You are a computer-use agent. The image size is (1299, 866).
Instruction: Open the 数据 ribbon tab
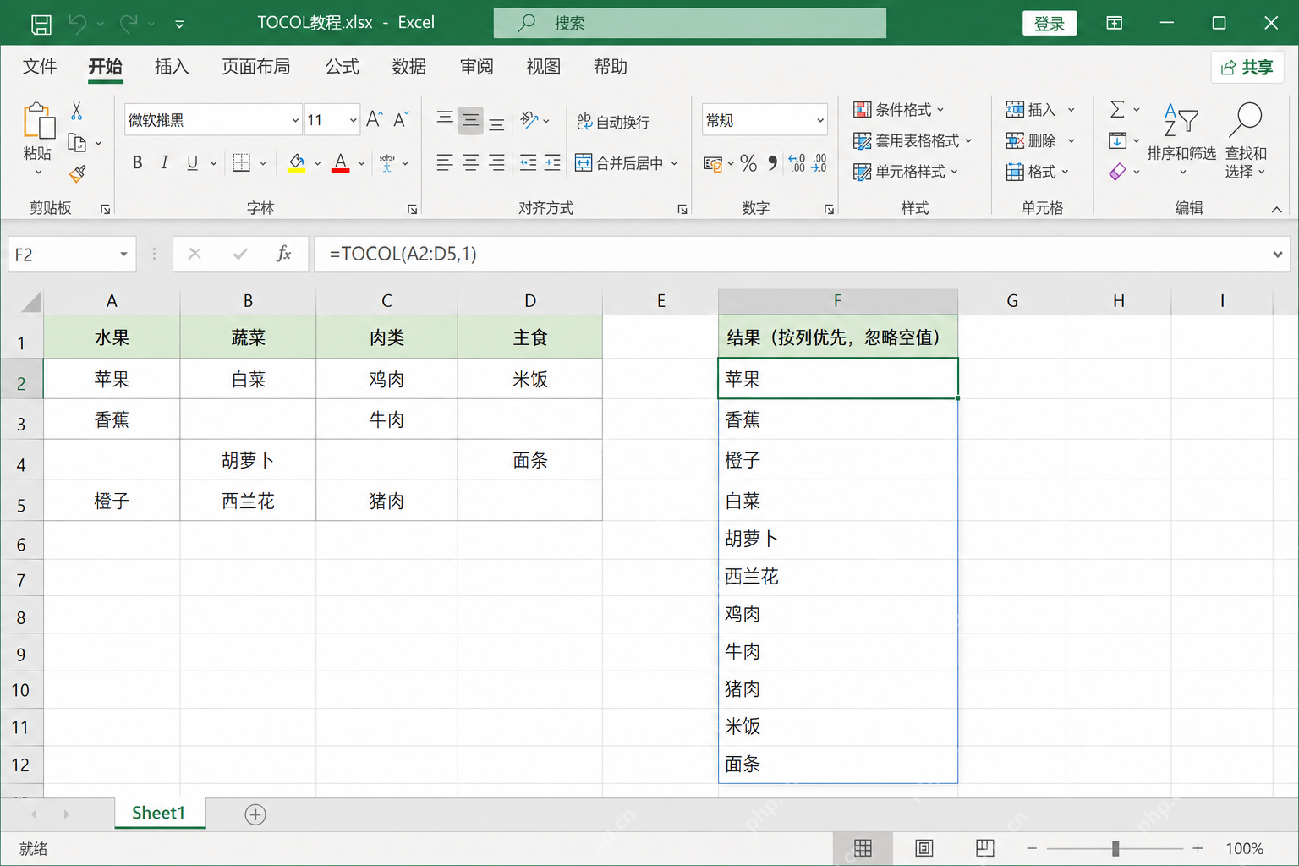[409, 67]
